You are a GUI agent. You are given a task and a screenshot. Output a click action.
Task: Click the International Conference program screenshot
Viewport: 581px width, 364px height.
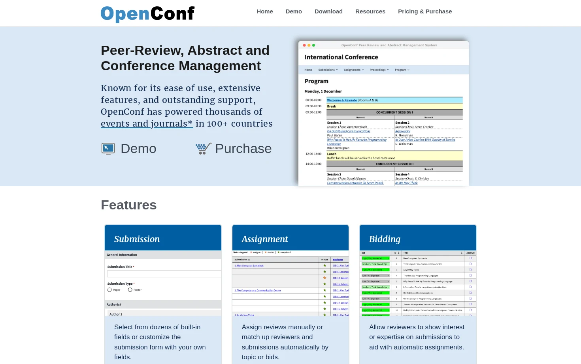383,113
